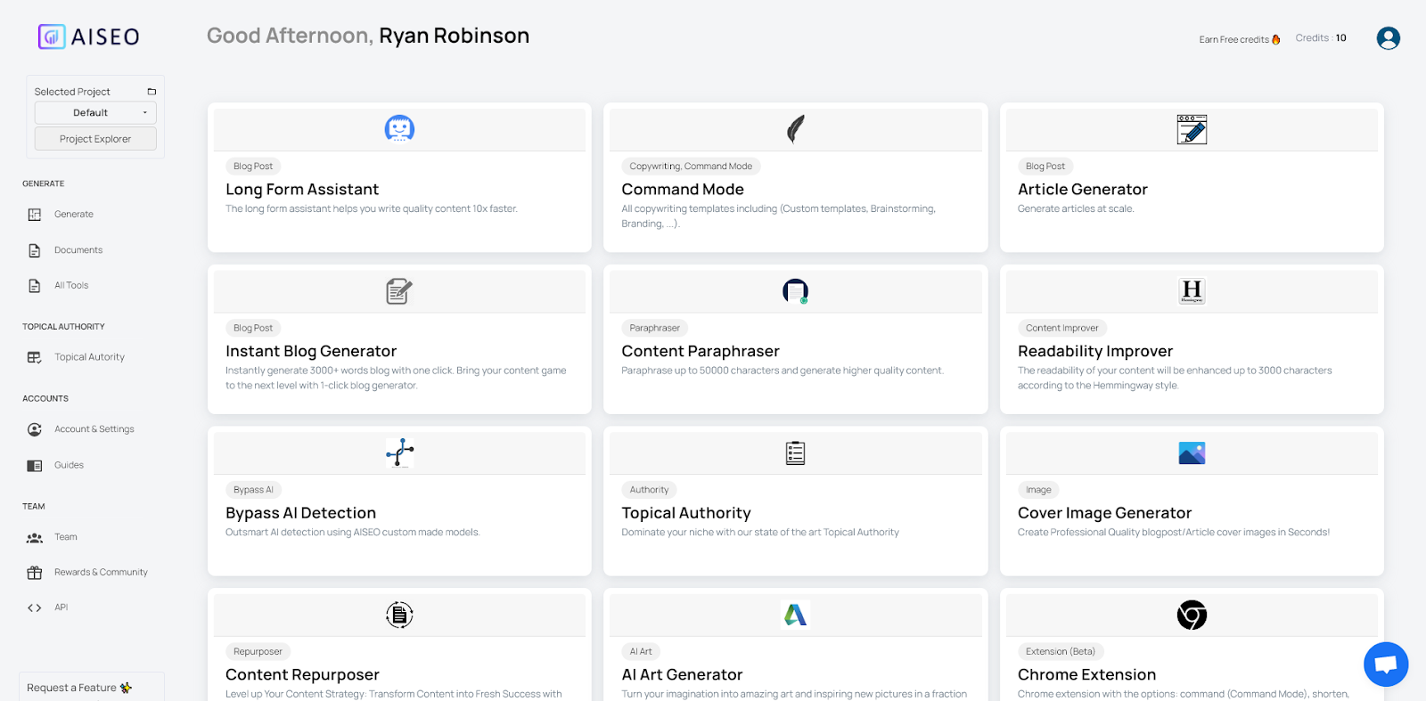Click the Authority tag
The width and height of the screenshot is (1426, 701).
click(649, 490)
